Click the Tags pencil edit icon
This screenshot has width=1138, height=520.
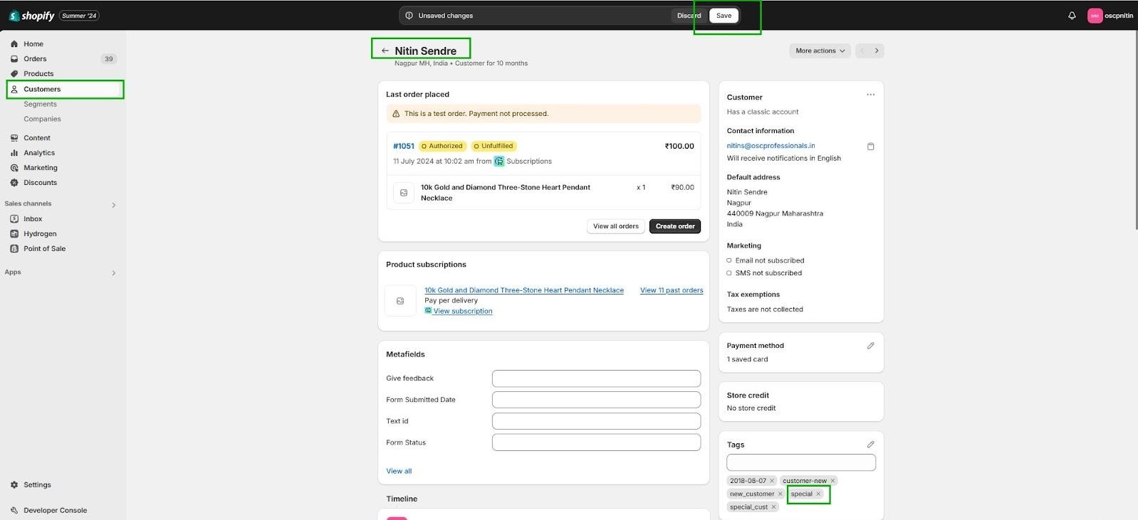(x=870, y=445)
